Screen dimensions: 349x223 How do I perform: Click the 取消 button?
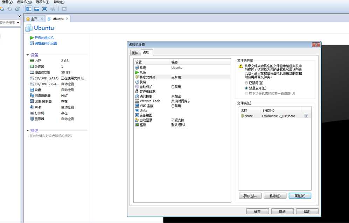coord(282,211)
